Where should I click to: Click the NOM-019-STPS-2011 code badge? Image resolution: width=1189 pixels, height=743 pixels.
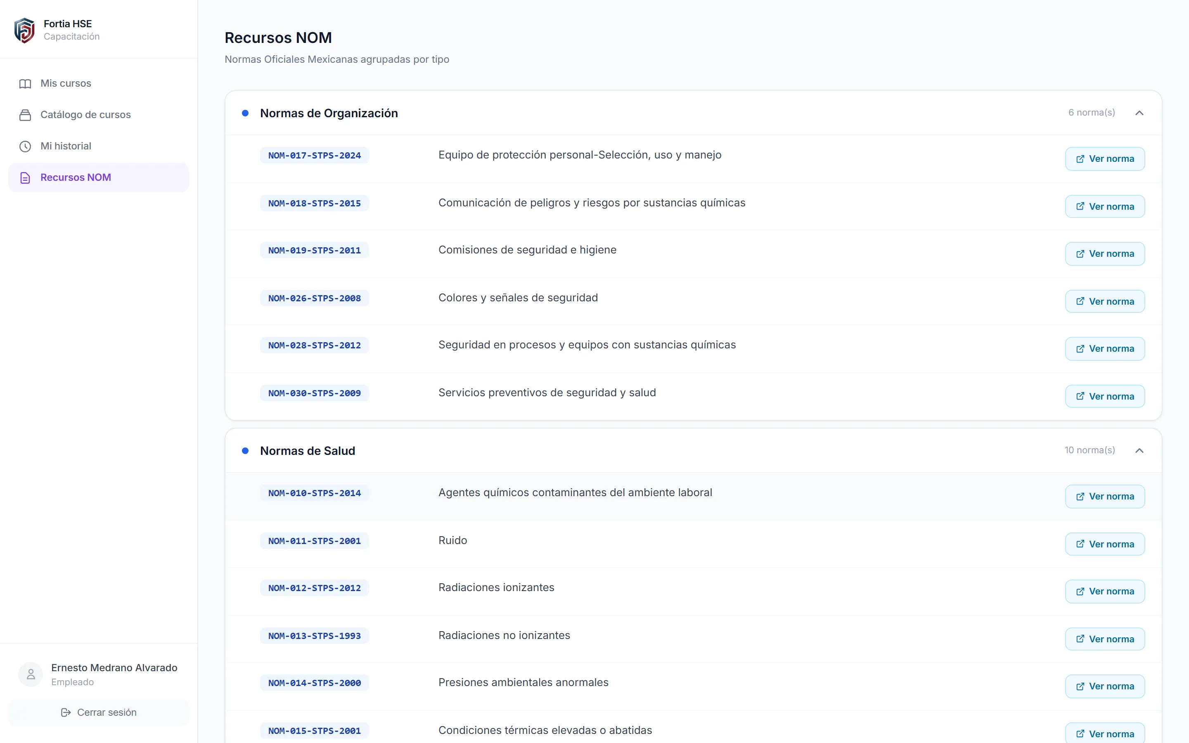pos(315,250)
